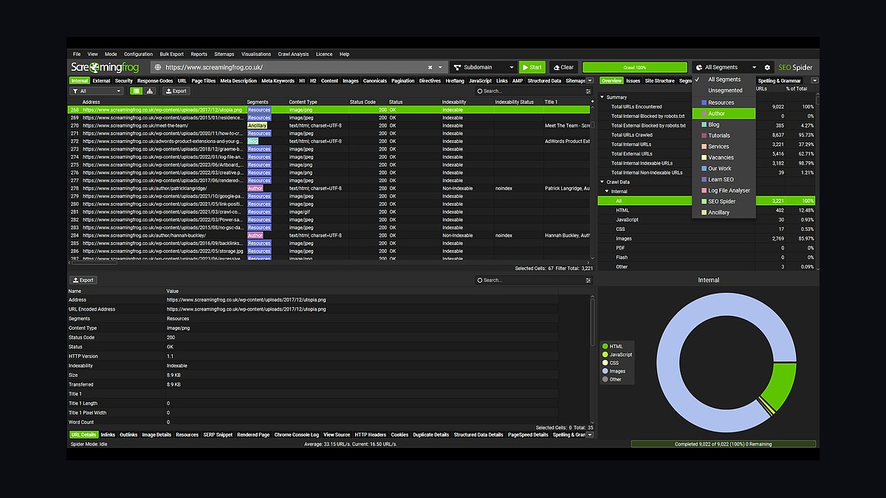Screen dimensions: 886x498
Task: Click the globe icon in the URL bar
Action: click(x=158, y=67)
